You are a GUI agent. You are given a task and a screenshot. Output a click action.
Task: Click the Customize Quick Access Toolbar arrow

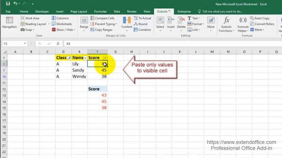[33, 4]
